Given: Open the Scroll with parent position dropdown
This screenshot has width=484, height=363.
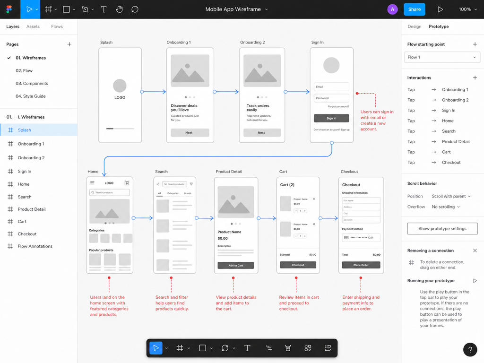Looking at the screenshot, I should tap(451, 196).
